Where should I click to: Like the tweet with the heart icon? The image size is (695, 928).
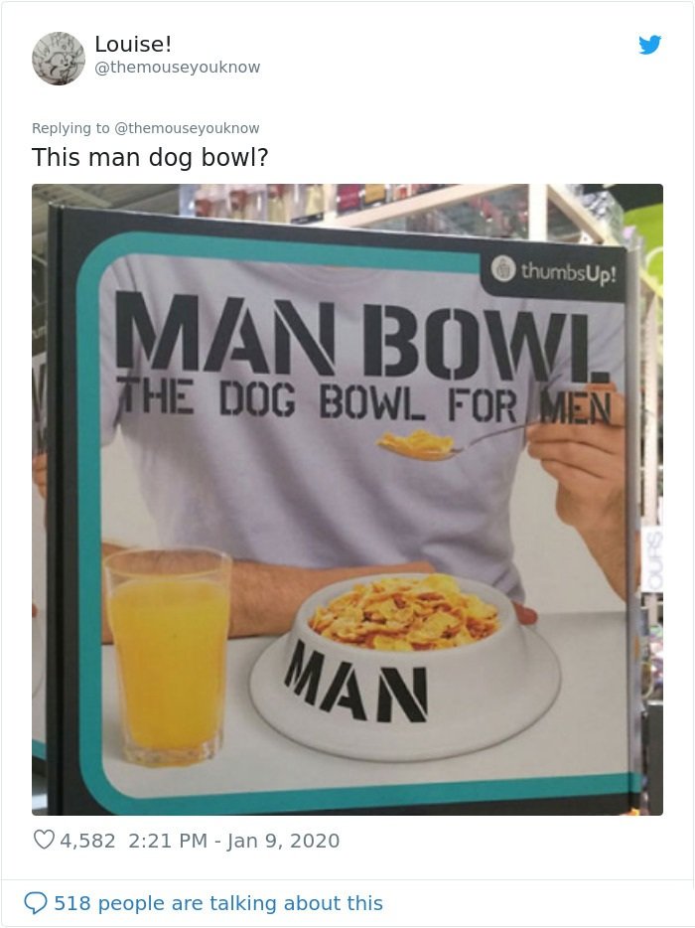click(44, 840)
